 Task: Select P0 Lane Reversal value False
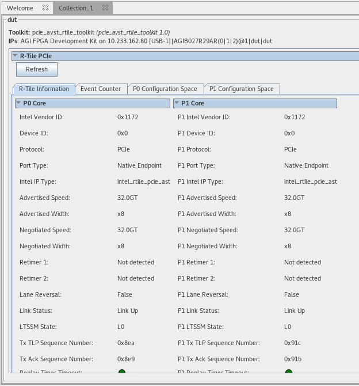[x=125, y=294]
